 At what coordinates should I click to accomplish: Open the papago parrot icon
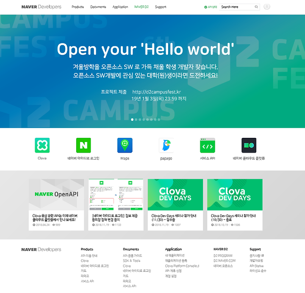click(x=166, y=145)
